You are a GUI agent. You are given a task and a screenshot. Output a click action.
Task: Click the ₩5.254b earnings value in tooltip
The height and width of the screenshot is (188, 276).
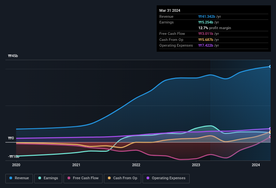tap(206, 22)
